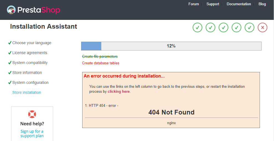Click the checkmark beside License agreements
This screenshot has width=274, height=141.
[x=10, y=53]
